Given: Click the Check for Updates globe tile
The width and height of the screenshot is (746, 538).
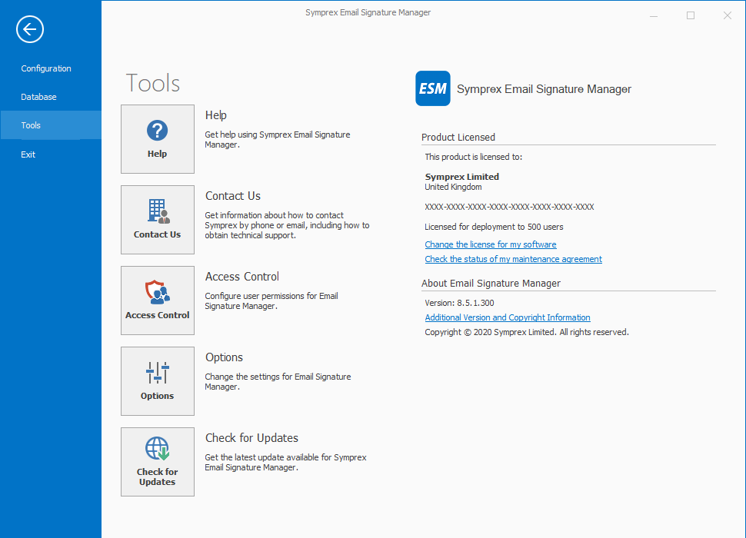Looking at the screenshot, I should pos(158,462).
